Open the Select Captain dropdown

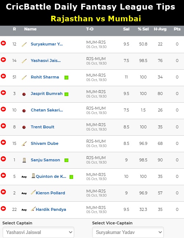[x=38, y=232]
